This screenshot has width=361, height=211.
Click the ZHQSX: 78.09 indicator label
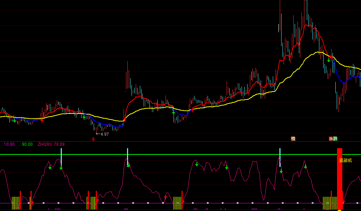[51, 144]
